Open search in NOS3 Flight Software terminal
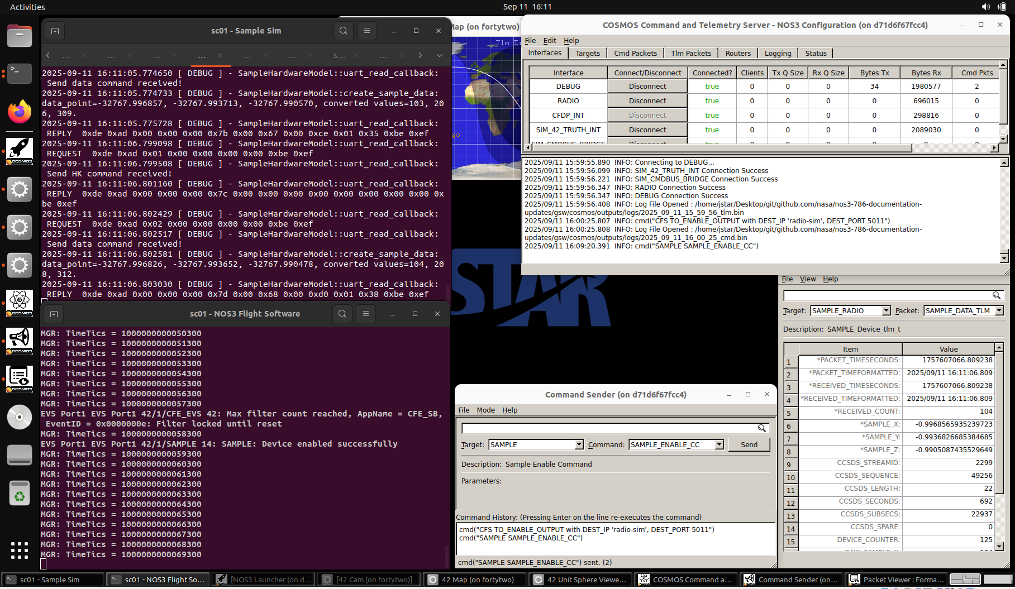1015x589 pixels. 342,314
